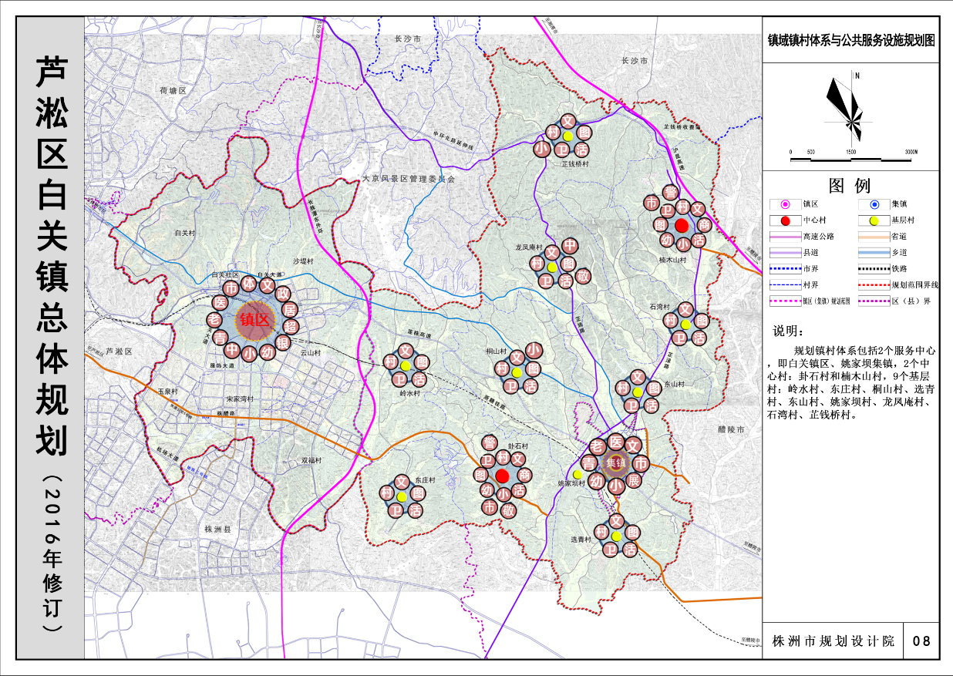The height and width of the screenshot is (676, 953).
Task: Click the yellow village dot at 岭水村
Action: [405, 365]
